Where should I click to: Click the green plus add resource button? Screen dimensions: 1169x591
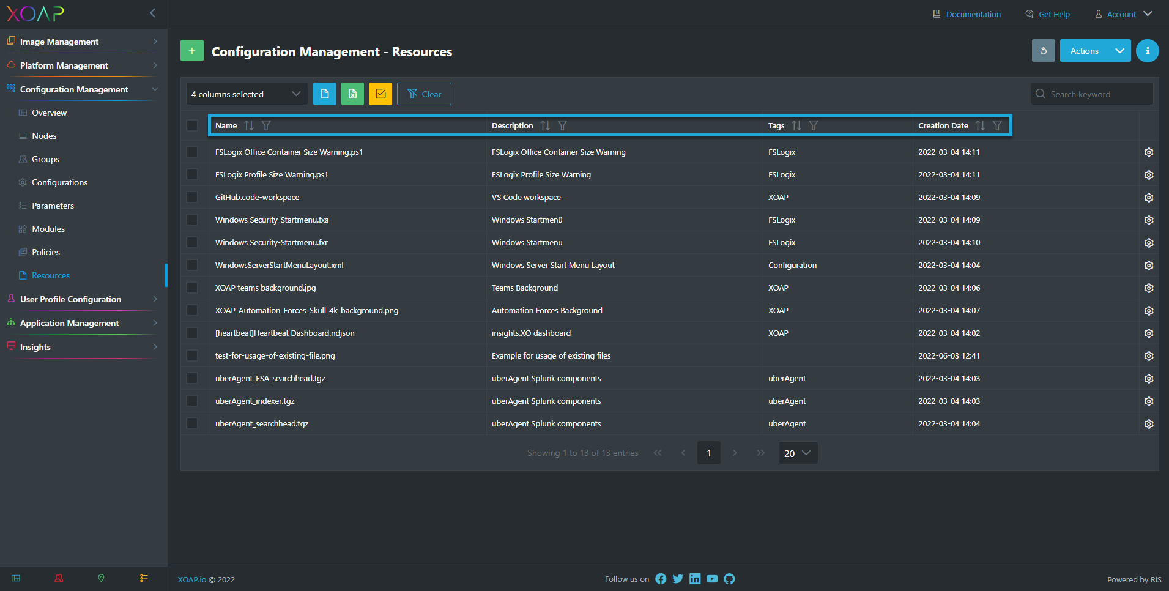pos(191,51)
